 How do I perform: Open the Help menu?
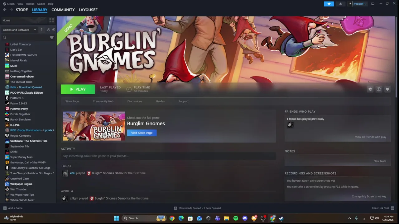tap(51, 4)
